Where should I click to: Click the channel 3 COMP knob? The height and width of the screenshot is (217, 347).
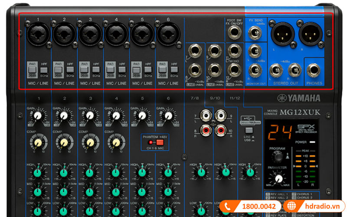[x=90, y=142]
